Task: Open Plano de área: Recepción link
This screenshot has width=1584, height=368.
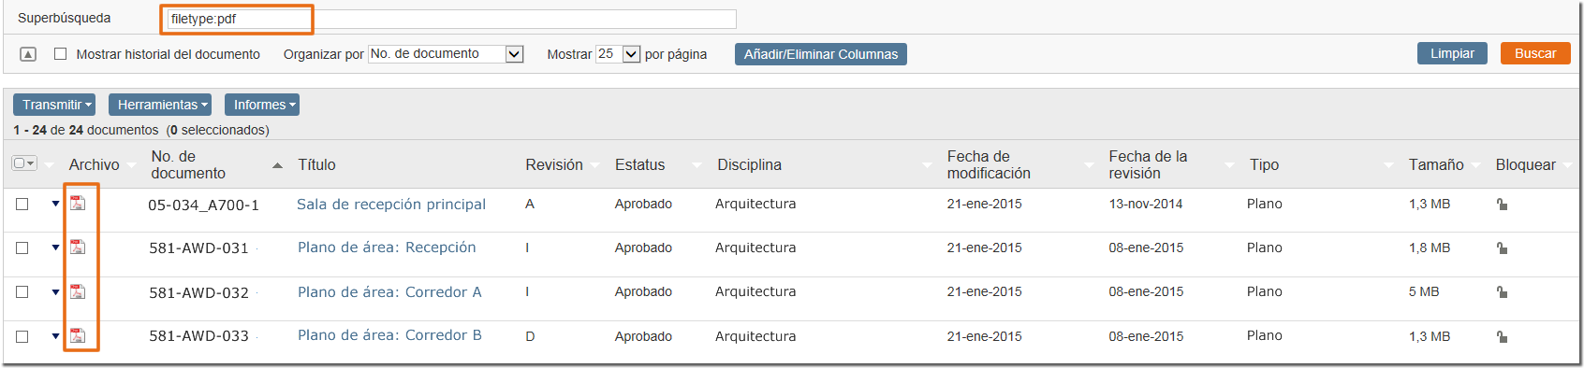Action: pos(387,248)
